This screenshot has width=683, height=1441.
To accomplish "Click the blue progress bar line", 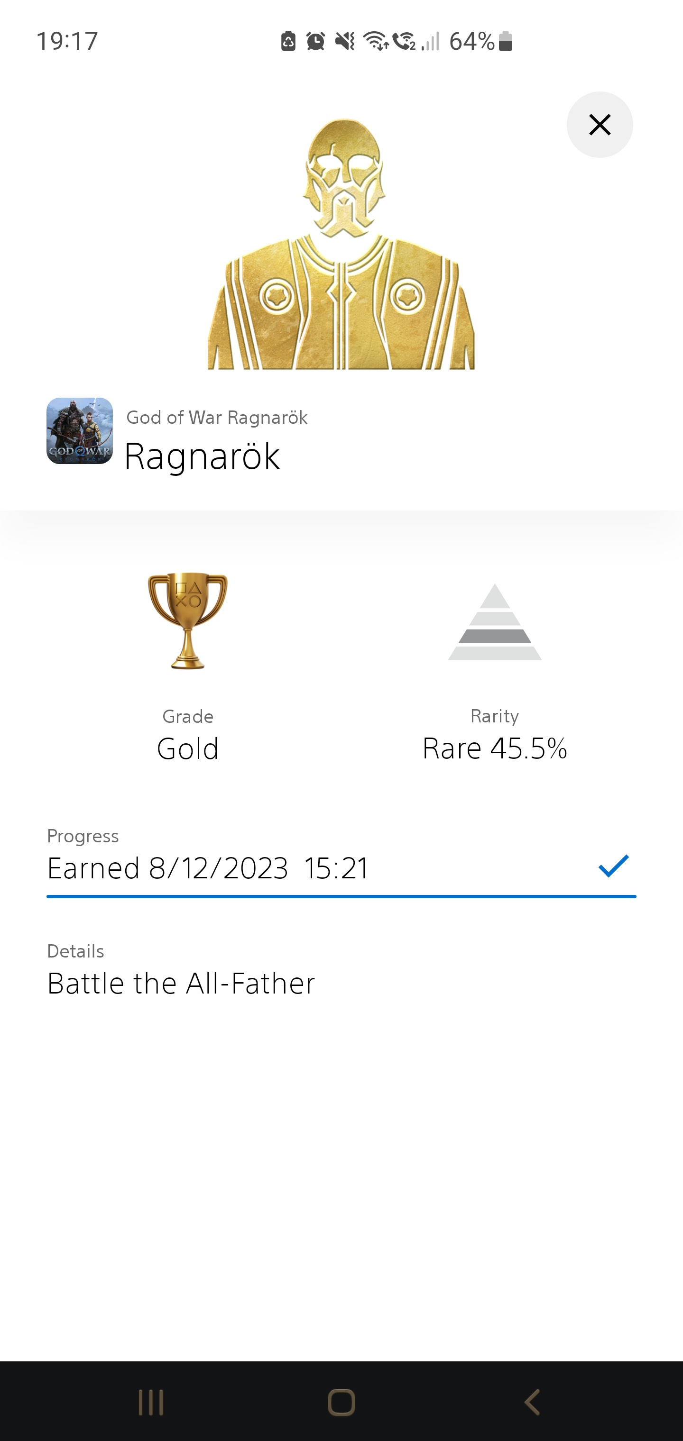I will 341,896.
